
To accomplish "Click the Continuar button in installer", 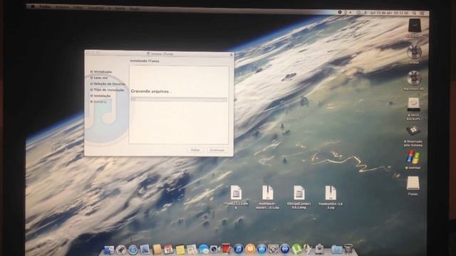I will (217, 150).
